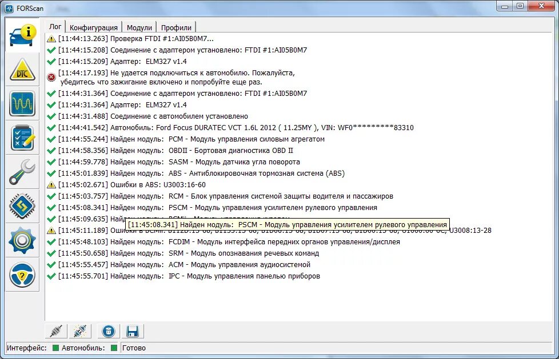This screenshot has height=359, width=559.
Task: Open the steering wheel help section
Action: (x=22, y=275)
